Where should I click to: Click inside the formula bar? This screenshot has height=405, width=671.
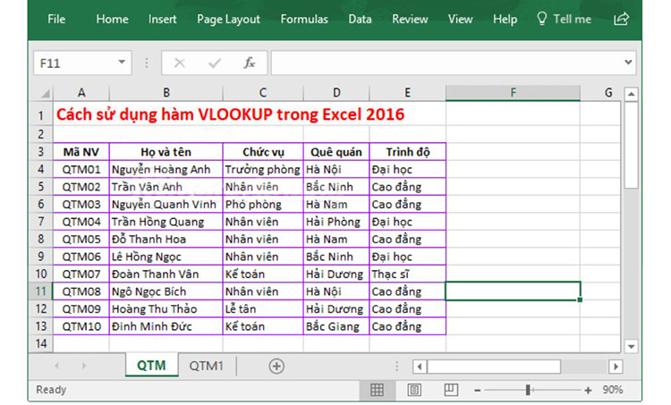(x=447, y=63)
